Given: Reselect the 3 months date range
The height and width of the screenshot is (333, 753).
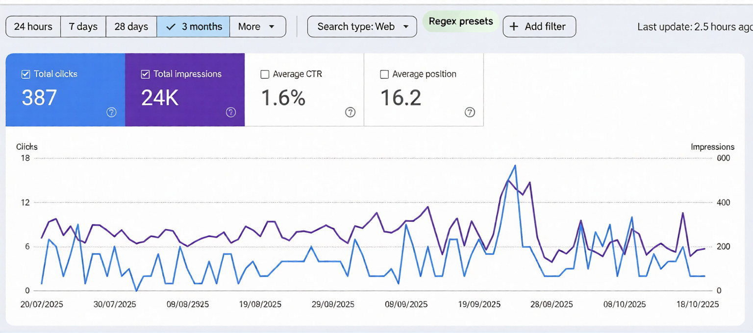Looking at the screenshot, I should [x=193, y=26].
